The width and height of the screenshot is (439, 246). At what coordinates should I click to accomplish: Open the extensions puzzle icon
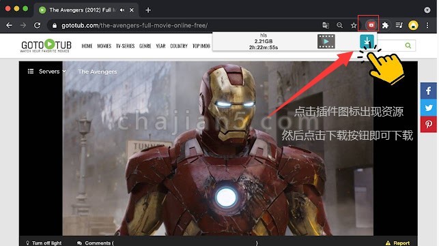(x=385, y=25)
